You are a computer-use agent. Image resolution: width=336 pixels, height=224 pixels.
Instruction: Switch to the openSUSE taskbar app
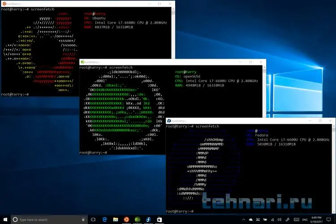[138, 220]
